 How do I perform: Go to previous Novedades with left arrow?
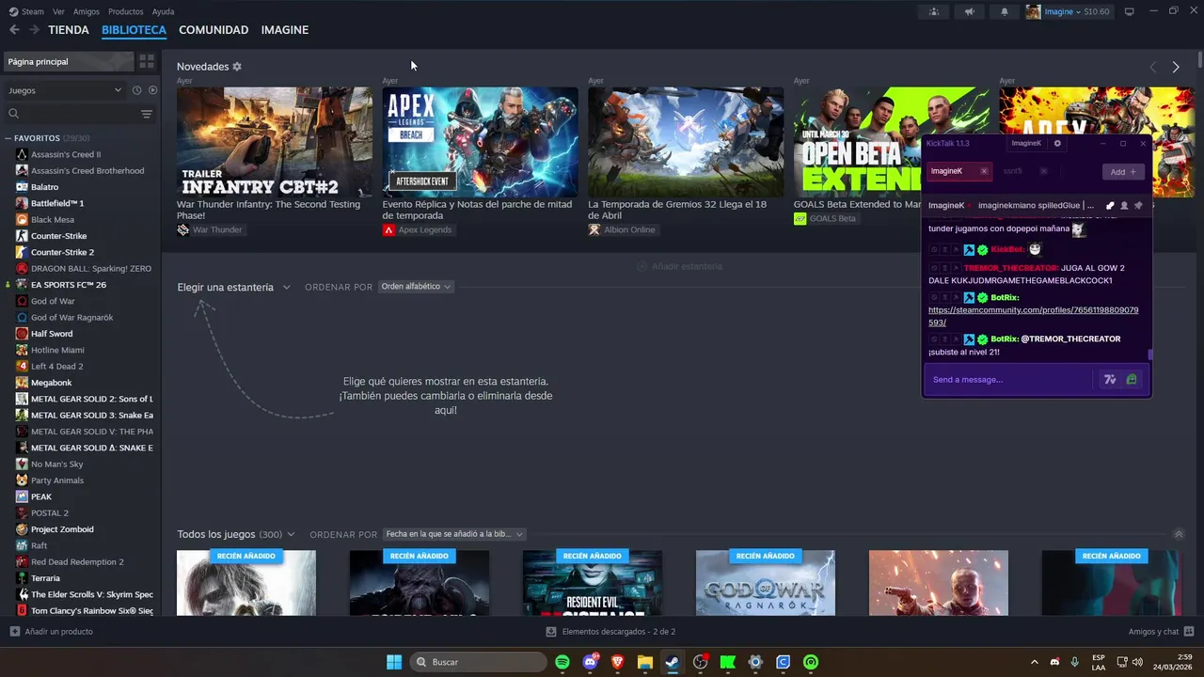[1152, 68]
